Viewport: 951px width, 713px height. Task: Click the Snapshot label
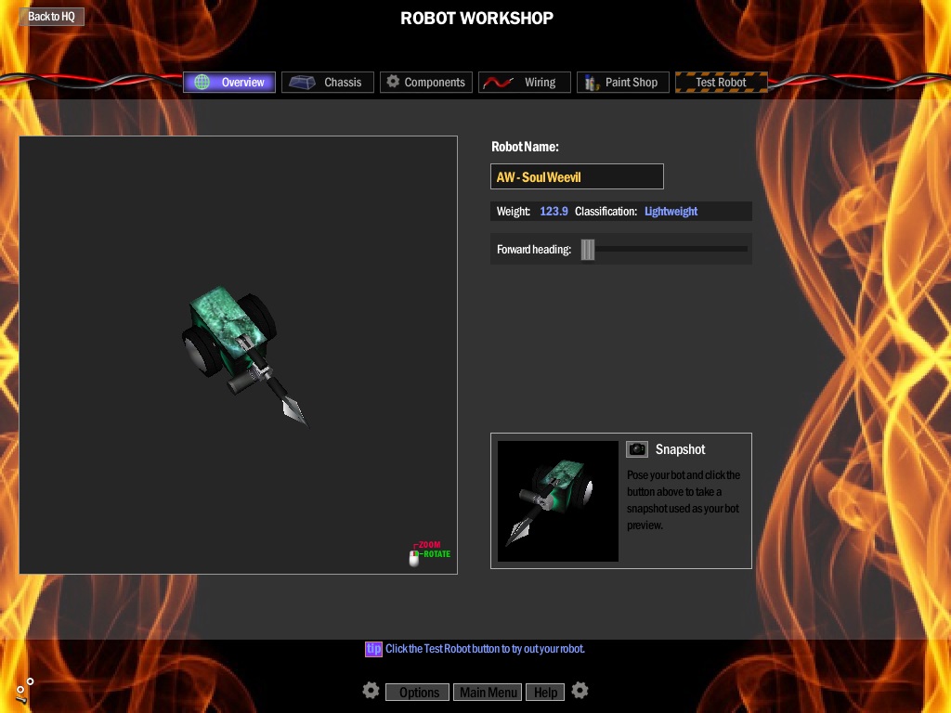click(x=680, y=449)
